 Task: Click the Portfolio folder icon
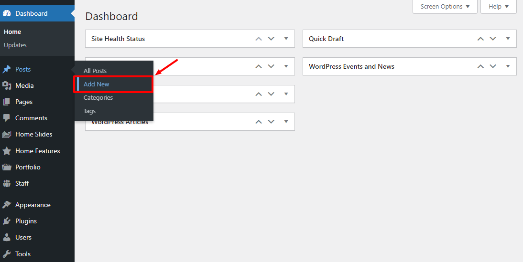(x=7, y=167)
